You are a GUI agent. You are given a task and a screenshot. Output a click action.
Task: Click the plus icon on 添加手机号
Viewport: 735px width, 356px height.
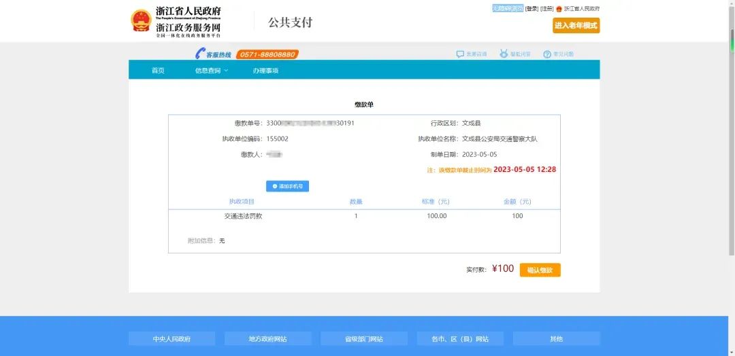275,186
